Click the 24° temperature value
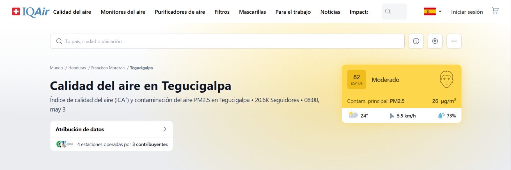 coord(364,116)
